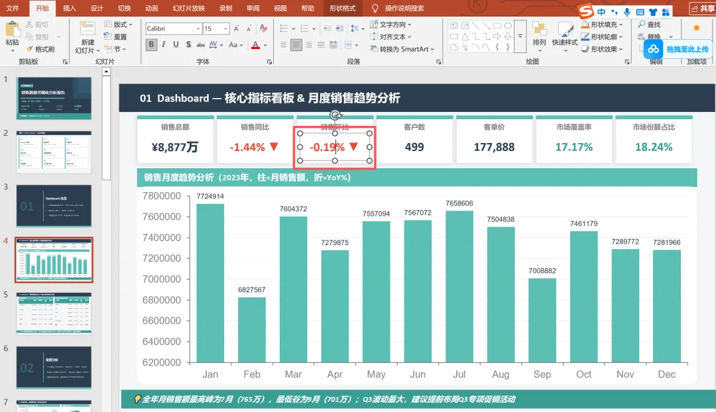This screenshot has height=412, width=716.
Task: Select the text box shape in the gallery
Action: (454, 26)
